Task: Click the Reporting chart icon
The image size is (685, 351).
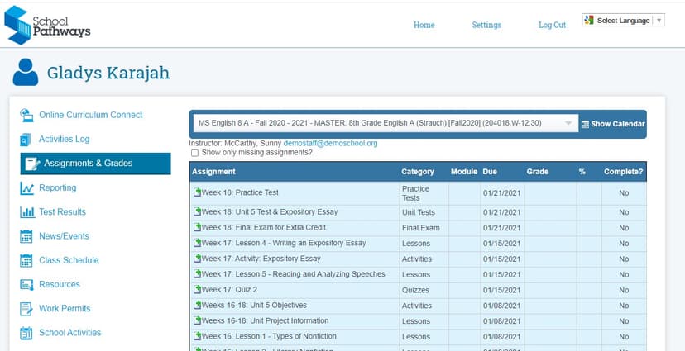Action: (27, 188)
